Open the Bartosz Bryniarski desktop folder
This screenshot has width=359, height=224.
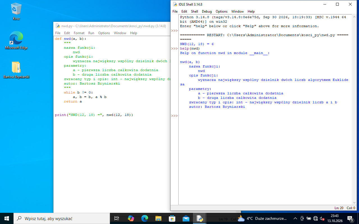click(16, 70)
